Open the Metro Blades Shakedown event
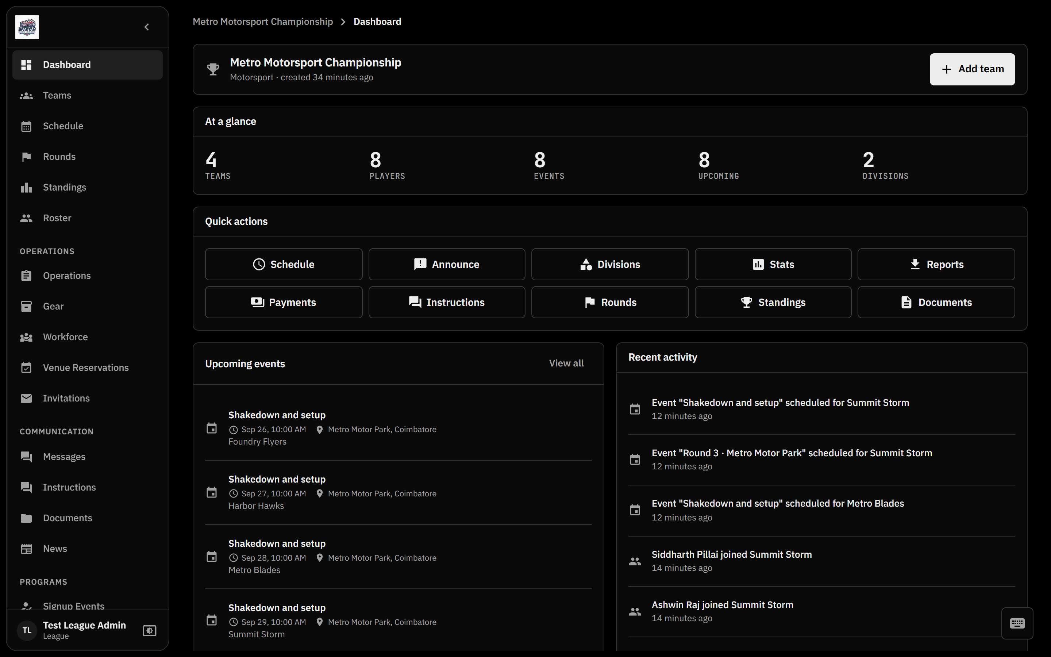The image size is (1051, 657). (398, 557)
